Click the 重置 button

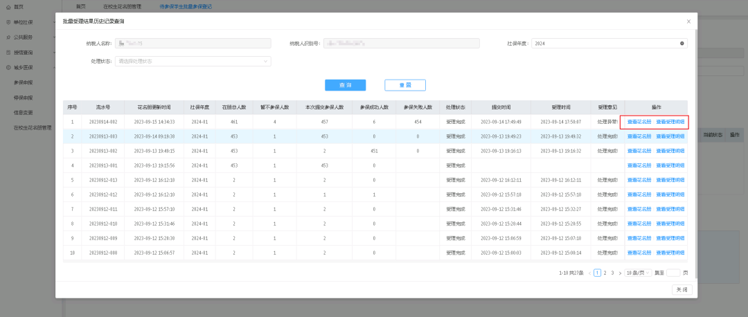click(x=405, y=85)
